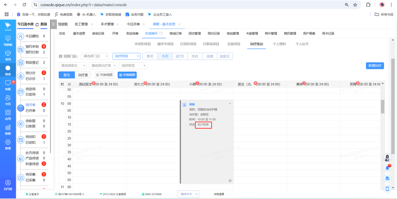397x199 pixels.
Task: Open the 治疗时间 dropdown
Action: 126,56
